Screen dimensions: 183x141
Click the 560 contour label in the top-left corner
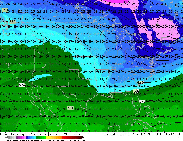pos(5,10)
